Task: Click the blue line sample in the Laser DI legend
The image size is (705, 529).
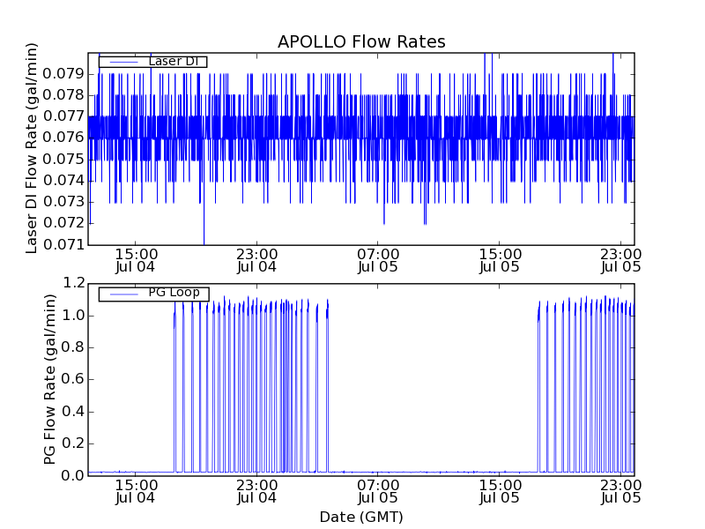Action: point(123,62)
